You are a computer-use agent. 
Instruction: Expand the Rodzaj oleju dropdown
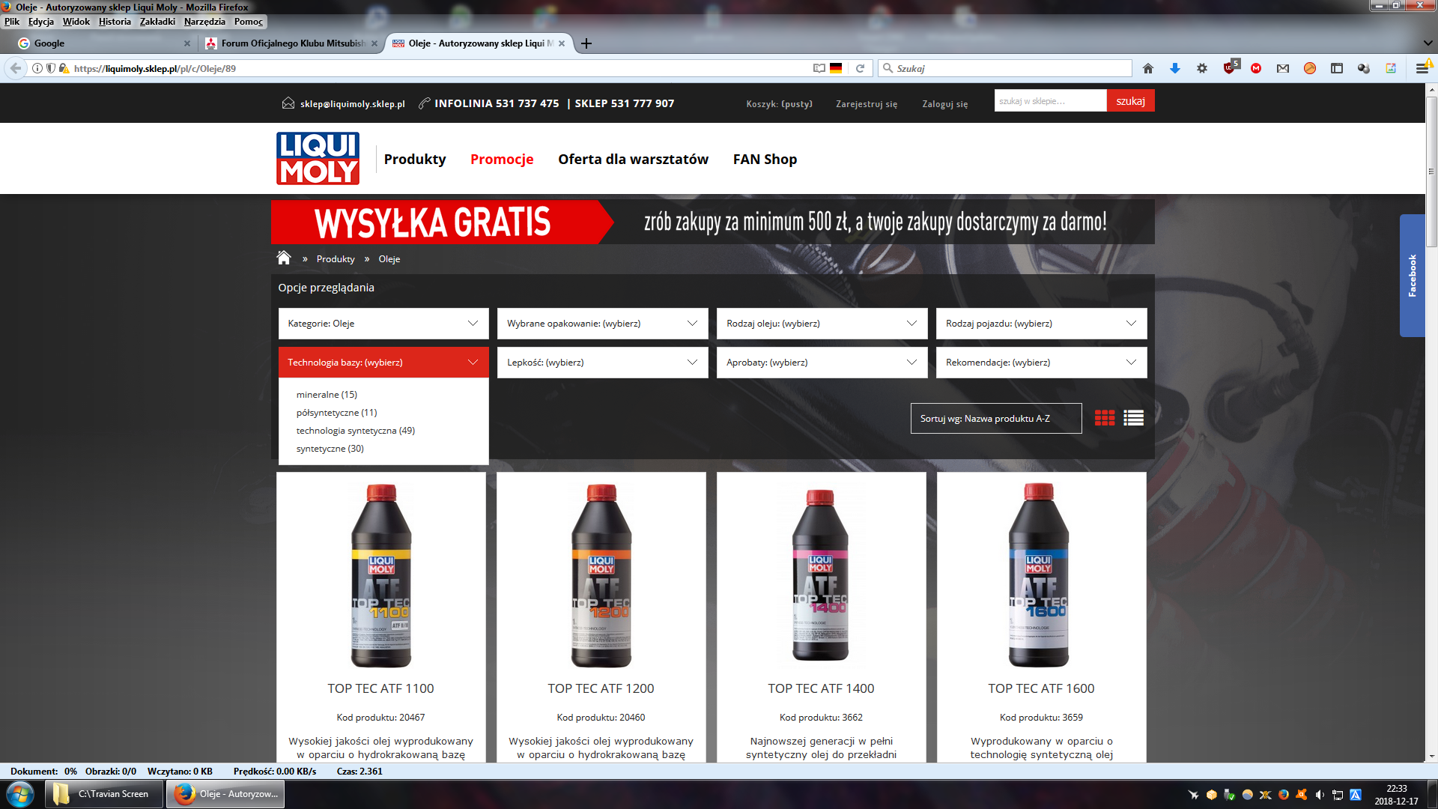click(x=822, y=324)
